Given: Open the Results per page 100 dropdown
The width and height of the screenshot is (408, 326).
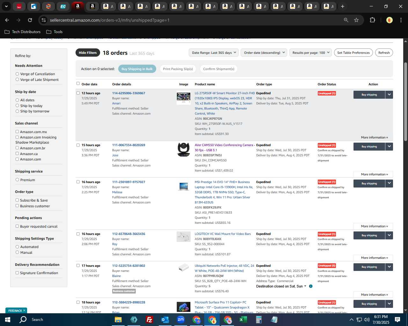Looking at the screenshot, I should [x=311, y=53].
